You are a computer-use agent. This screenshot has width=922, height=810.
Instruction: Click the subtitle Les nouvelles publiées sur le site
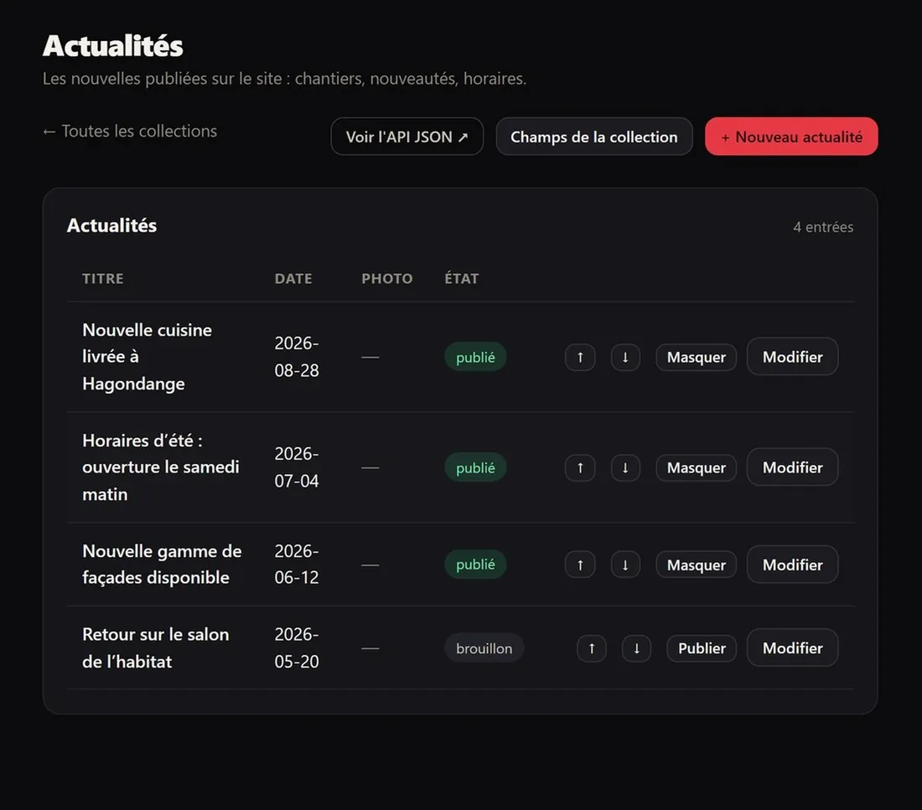(x=284, y=79)
